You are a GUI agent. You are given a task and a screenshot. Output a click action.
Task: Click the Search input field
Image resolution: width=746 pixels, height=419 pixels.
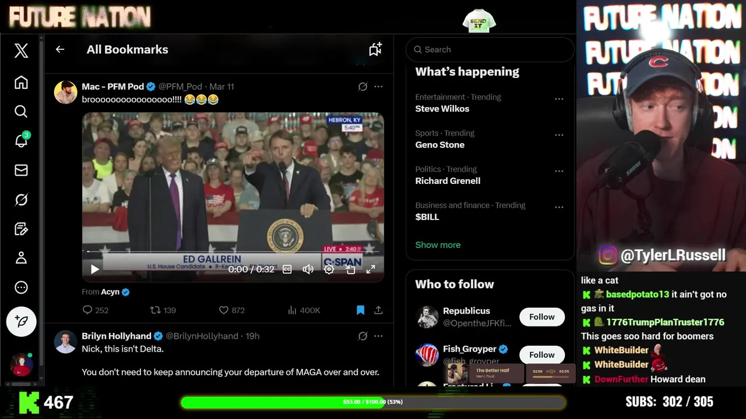point(490,49)
